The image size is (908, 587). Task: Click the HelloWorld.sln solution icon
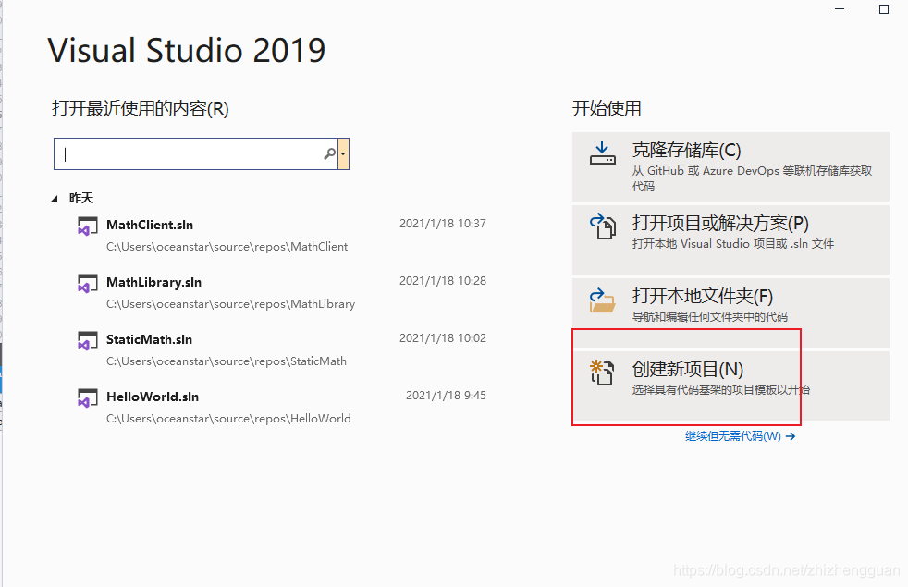pyautogui.click(x=88, y=397)
